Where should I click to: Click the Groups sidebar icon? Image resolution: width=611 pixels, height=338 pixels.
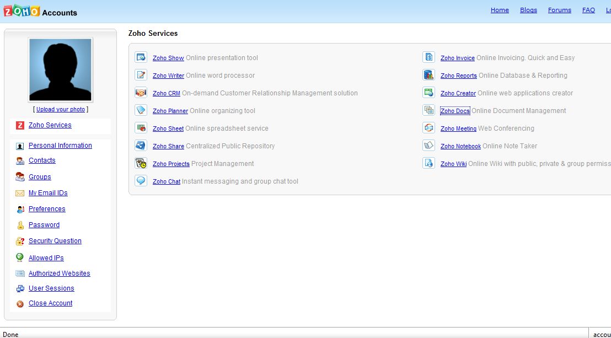(x=20, y=177)
